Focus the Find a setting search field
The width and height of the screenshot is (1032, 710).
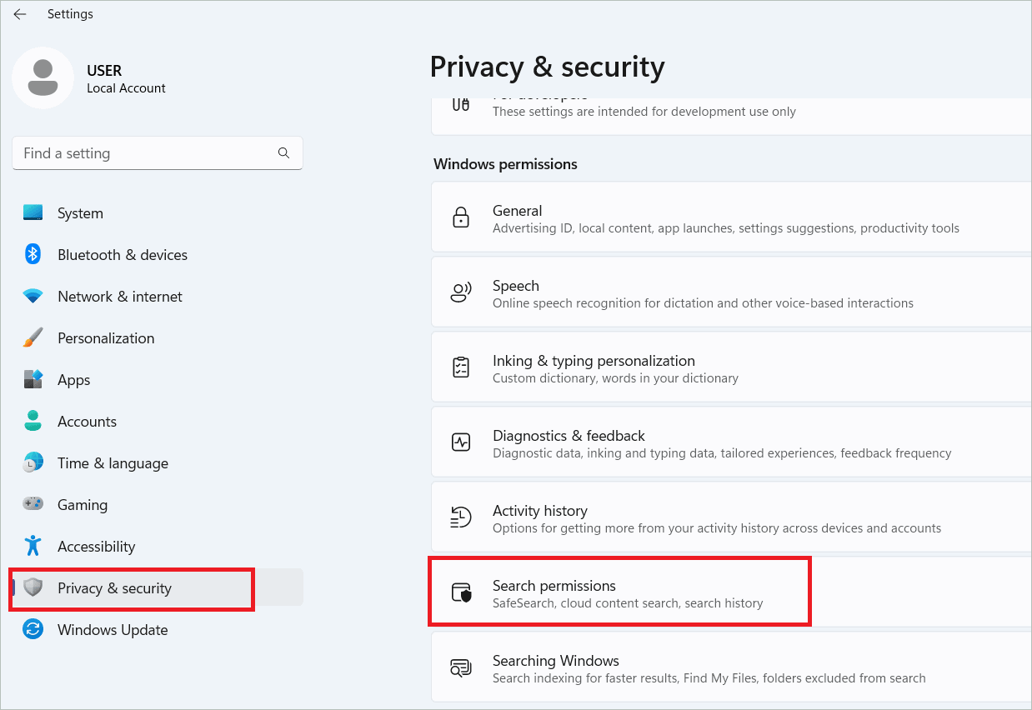pyautogui.click(x=146, y=153)
